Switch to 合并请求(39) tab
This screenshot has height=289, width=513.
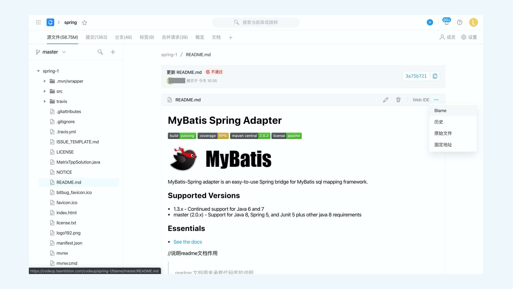[x=175, y=37]
